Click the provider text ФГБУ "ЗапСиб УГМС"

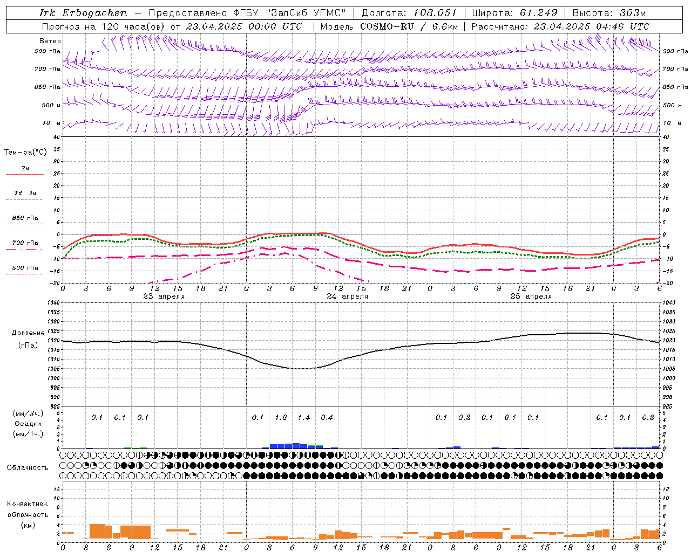click(289, 13)
